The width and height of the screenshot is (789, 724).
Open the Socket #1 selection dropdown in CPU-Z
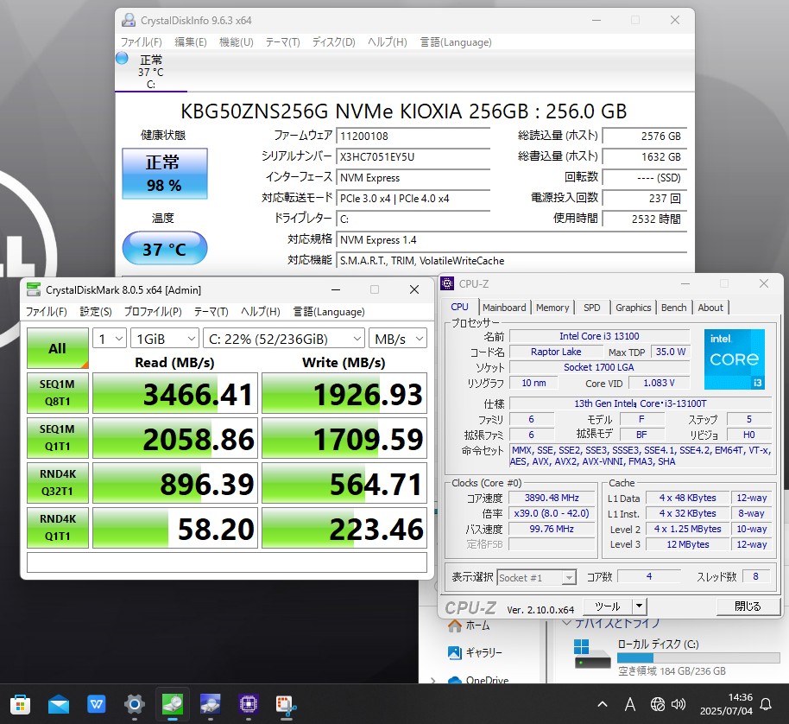pos(536,577)
